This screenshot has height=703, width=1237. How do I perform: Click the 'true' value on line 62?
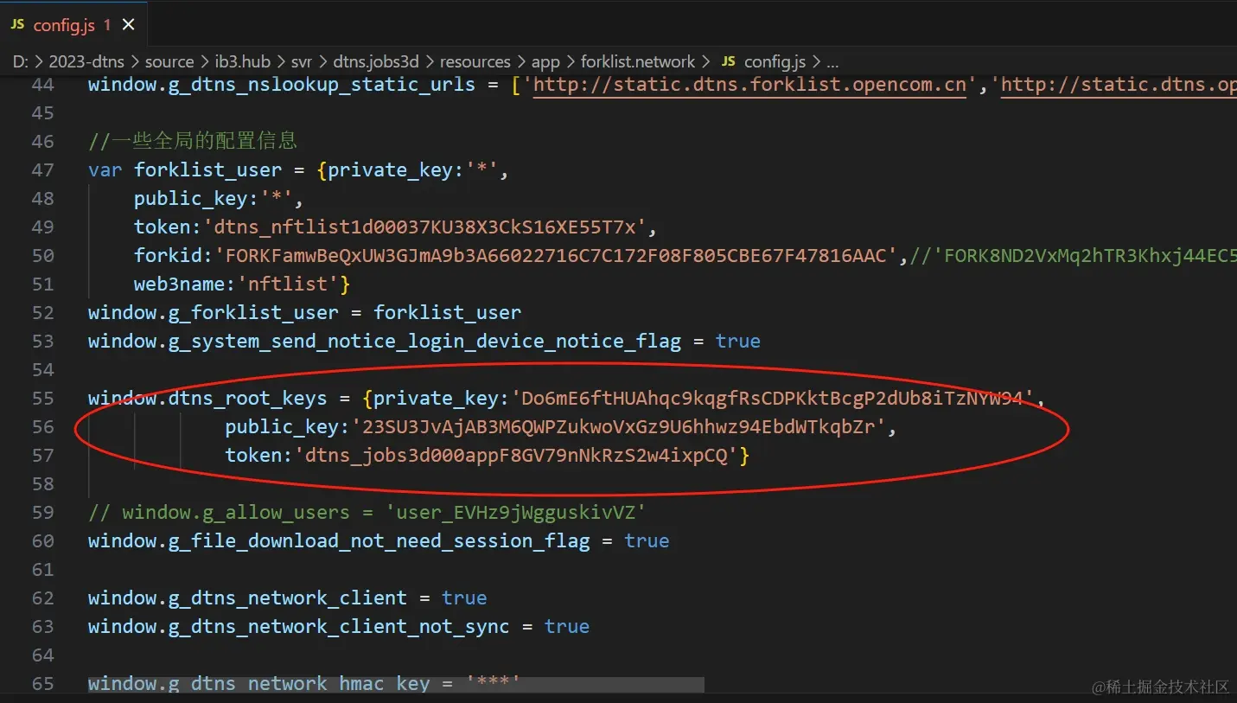coord(464,598)
